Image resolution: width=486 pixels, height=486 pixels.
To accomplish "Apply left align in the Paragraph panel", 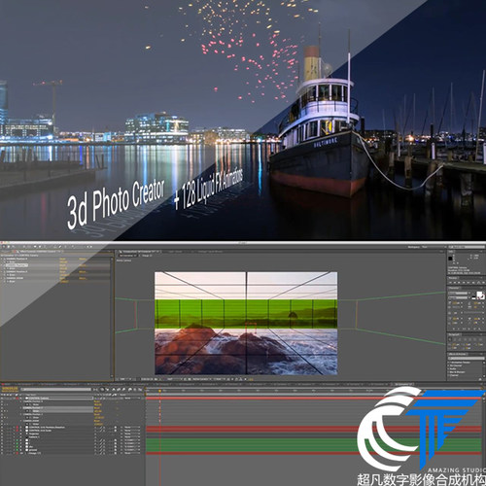I will [450, 339].
